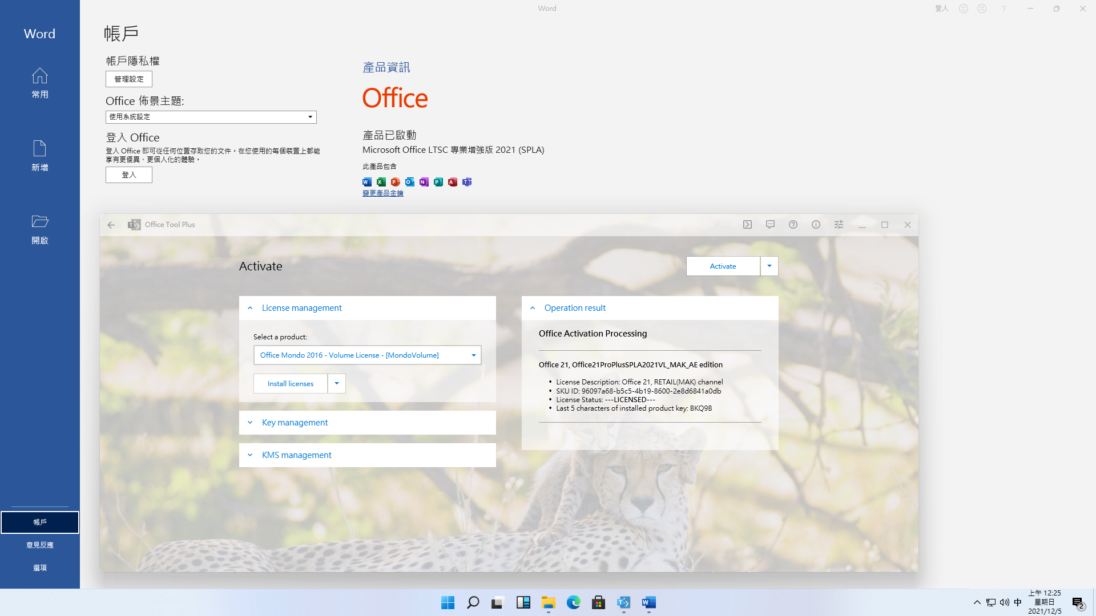Go back in Office Tool Plus

coord(111,225)
